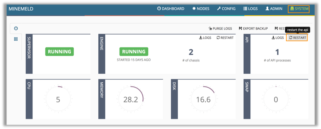The image size is (321, 129).
Task: Click the asterisk icon beside NODES
Action: pos(194,9)
